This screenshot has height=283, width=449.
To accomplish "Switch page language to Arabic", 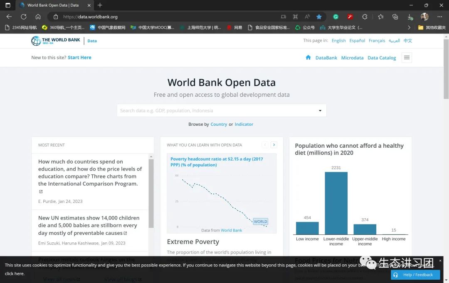I will (394, 41).
